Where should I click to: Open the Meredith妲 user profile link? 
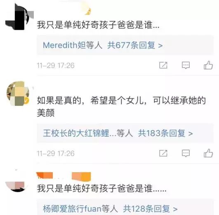(x=64, y=45)
